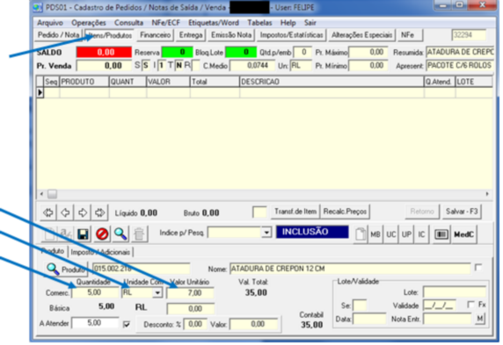Go to first record navigation arrow
This screenshot has height=345, width=503.
coord(48,212)
